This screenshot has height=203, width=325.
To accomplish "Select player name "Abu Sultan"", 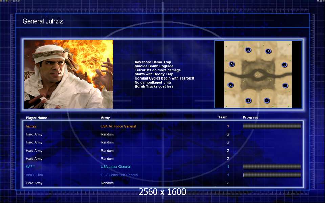I will tap(35, 175).
